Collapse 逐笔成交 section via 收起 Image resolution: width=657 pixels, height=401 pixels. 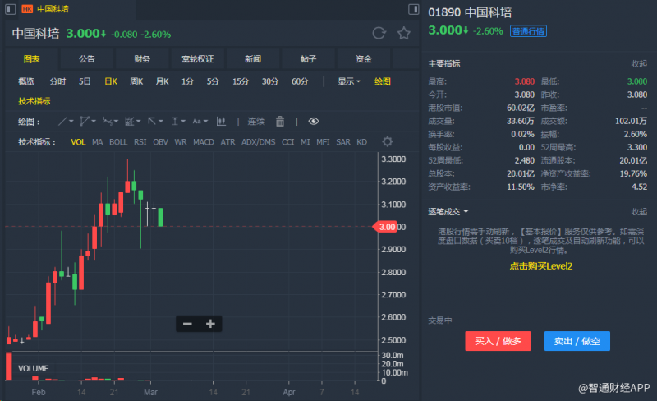coord(639,212)
